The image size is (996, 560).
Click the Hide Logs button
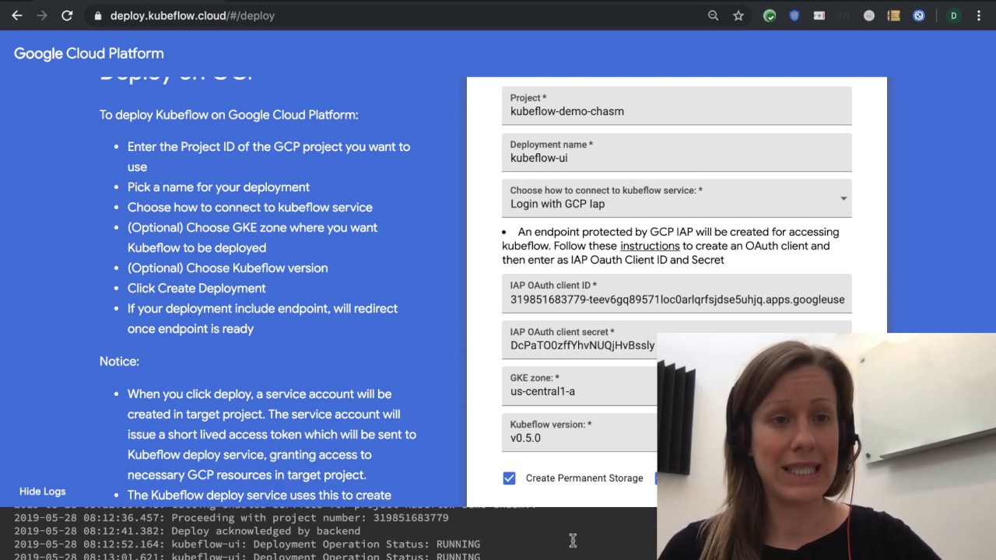point(43,492)
